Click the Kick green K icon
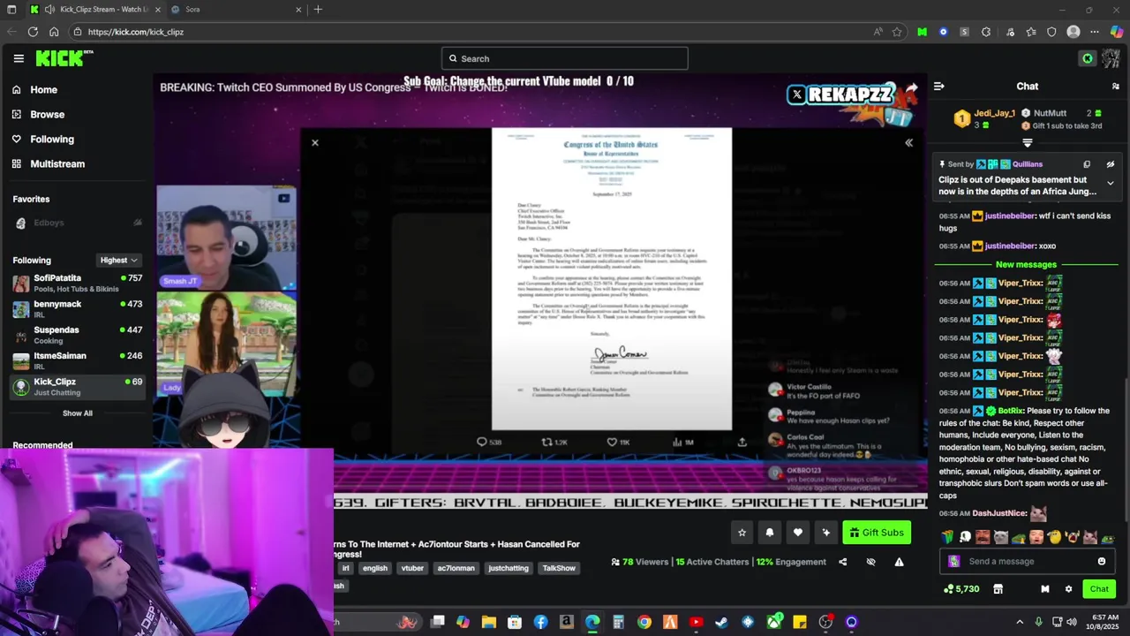This screenshot has height=636, width=1130. [1088, 58]
